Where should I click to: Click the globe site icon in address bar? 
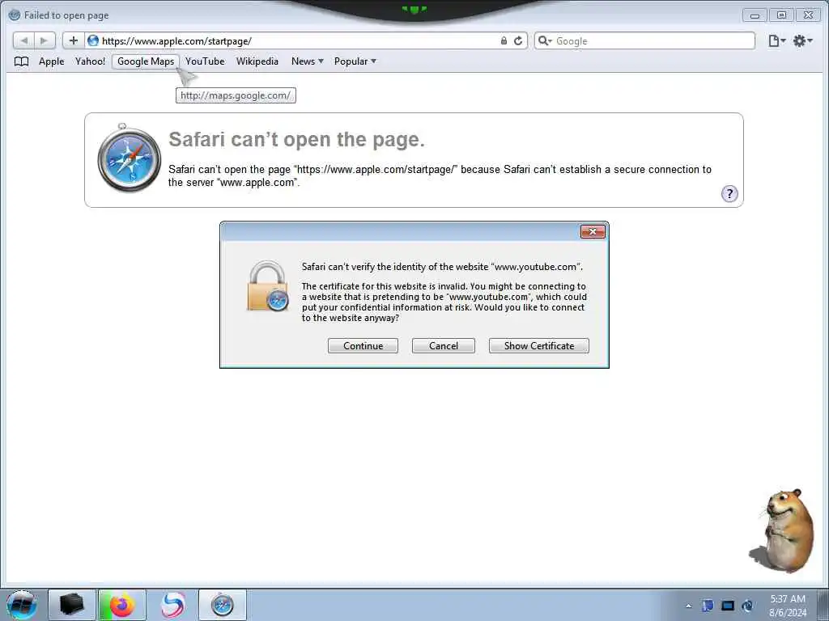93,40
